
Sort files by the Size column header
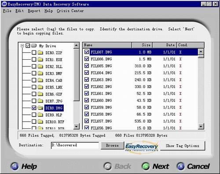142,45
